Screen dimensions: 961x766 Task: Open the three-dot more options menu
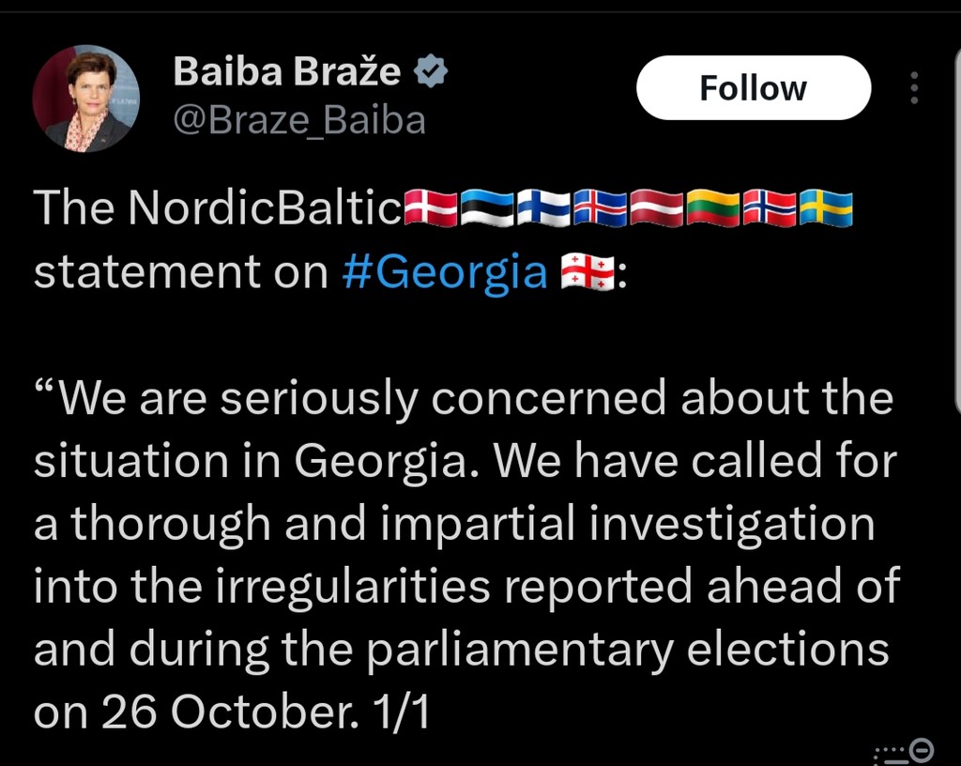click(914, 88)
